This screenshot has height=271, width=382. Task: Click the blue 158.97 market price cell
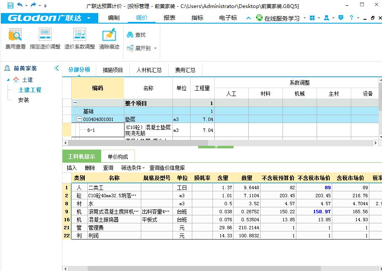click(315, 211)
